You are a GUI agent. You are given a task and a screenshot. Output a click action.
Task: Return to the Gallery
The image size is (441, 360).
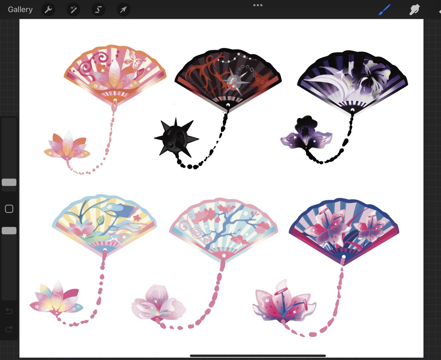tap(20, 10)
